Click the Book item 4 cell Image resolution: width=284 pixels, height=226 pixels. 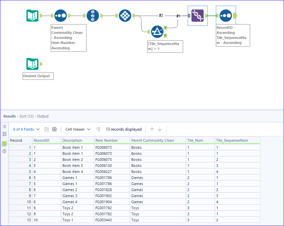click(78, 172)
